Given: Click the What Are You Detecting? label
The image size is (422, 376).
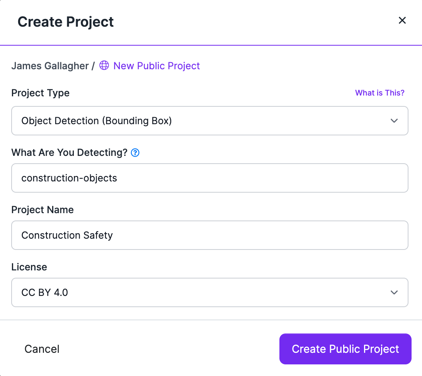Looking at the screenshot, I should 69,152.
